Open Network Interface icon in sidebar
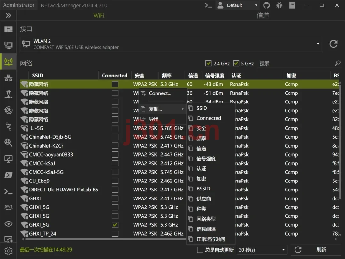 pos(8,45)
